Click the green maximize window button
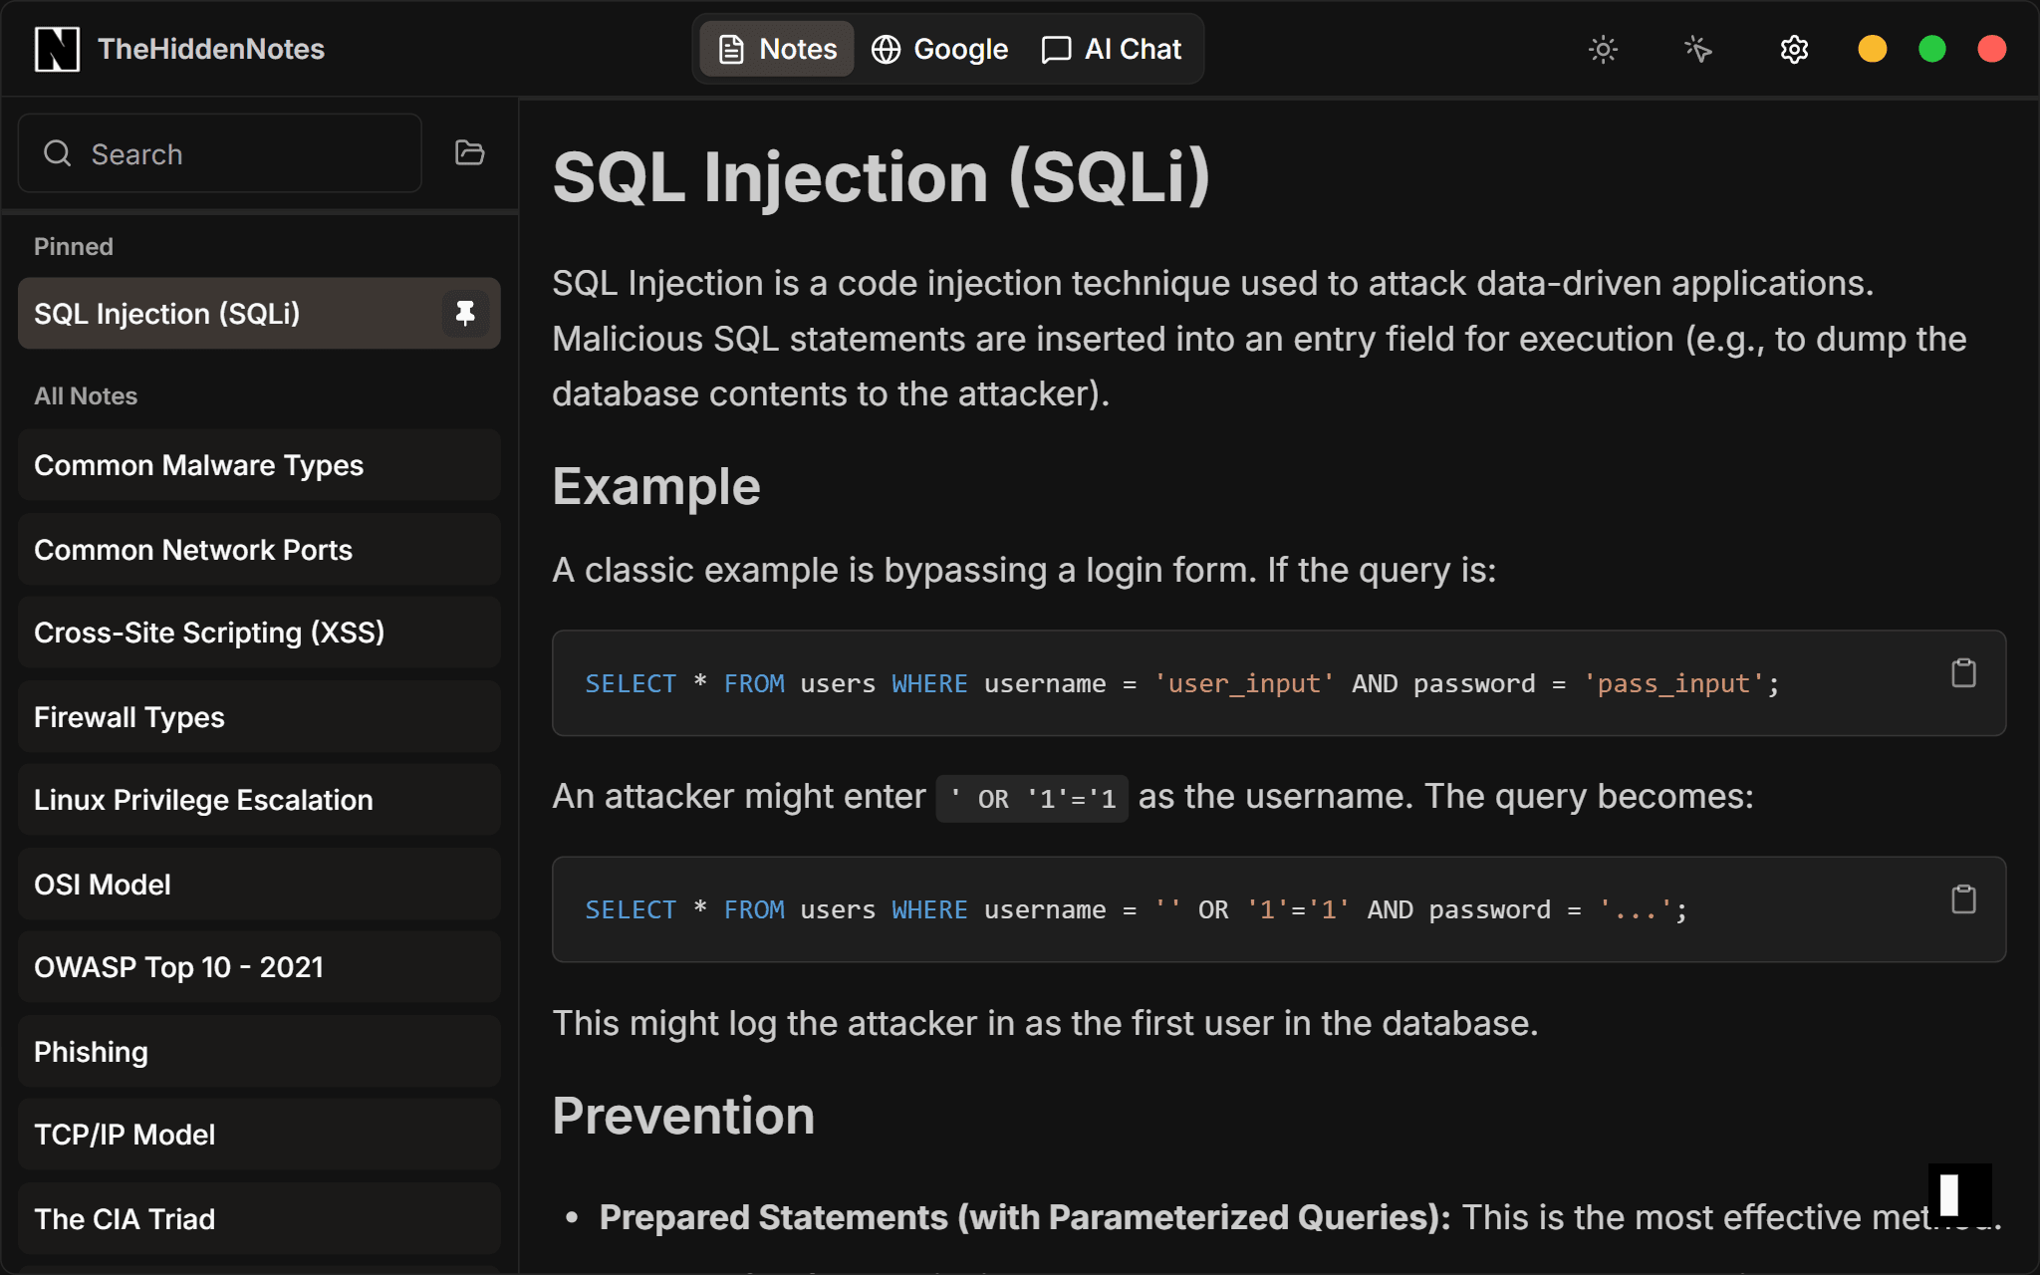The width and height of the screenshot is (2040, 1275). (x=1931, y=49)
